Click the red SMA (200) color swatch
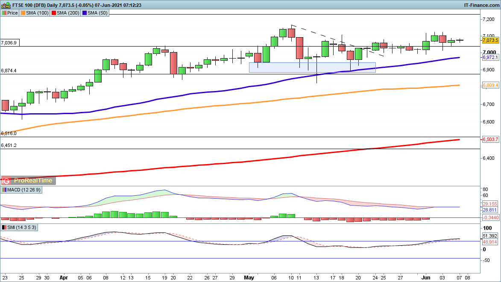 [53, 13]
